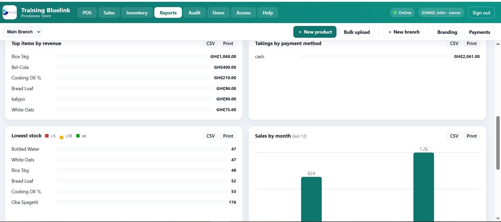The image size is (501, 222).
Task: Create a new branch
Action: tap(404, 32)
